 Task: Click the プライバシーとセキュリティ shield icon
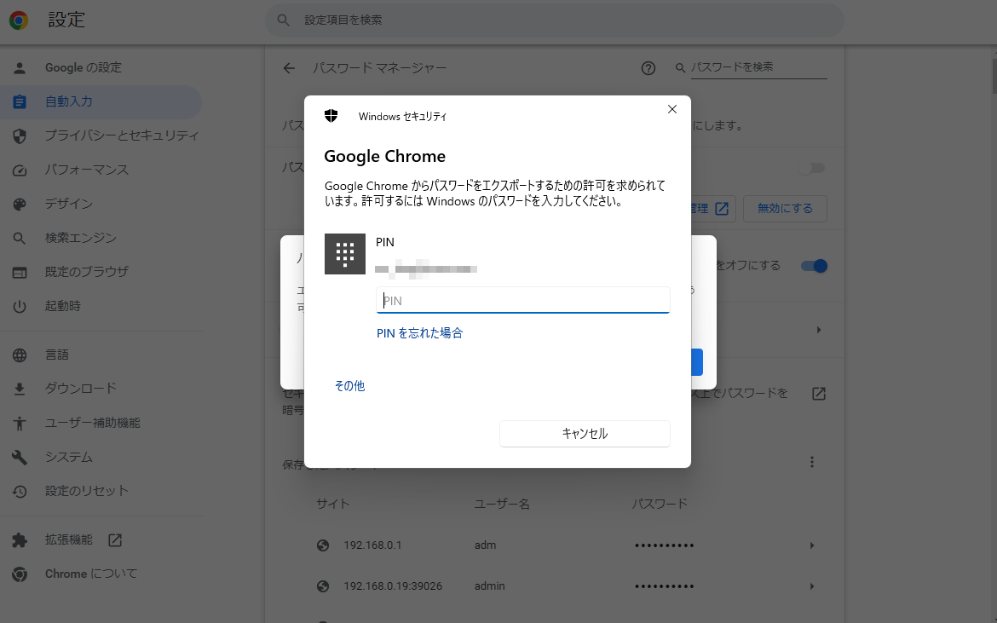tap(20, 136)
